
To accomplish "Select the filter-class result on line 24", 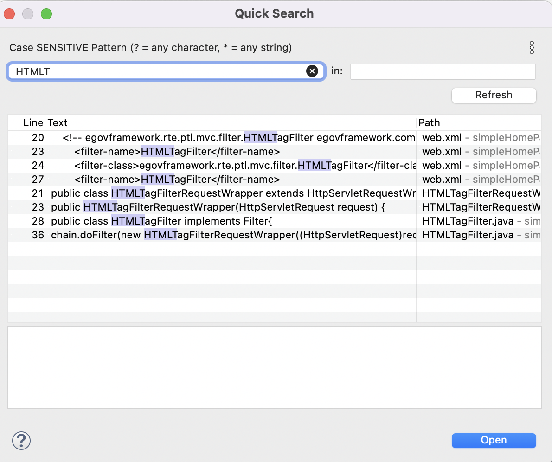I will coord(232,166).
